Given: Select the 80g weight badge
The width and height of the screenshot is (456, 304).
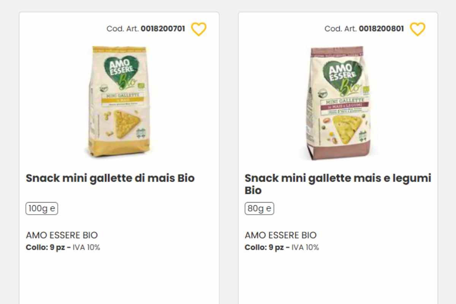Looking at the screenshot, I should pyautogui.click(x=259, y=208).
